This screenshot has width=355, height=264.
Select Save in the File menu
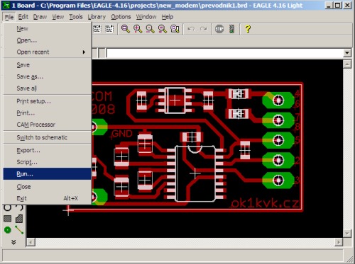(47, 65)
